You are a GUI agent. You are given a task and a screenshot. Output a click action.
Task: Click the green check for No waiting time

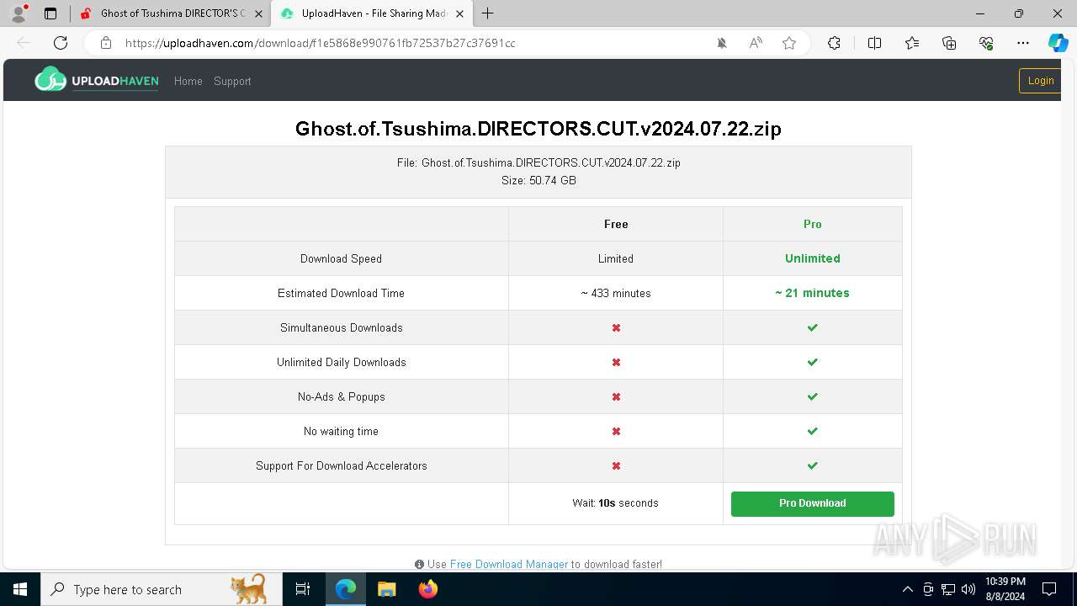click(813, 431)
